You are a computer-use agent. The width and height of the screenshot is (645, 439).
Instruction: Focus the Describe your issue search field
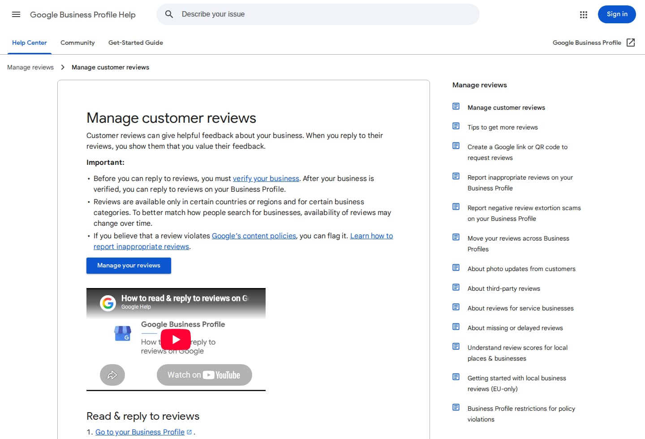tap(318, 14)
